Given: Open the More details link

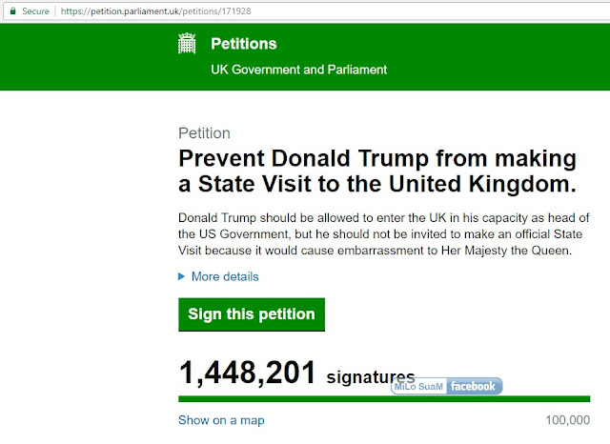Looking at the screenshot, I should tap(225, 276).
